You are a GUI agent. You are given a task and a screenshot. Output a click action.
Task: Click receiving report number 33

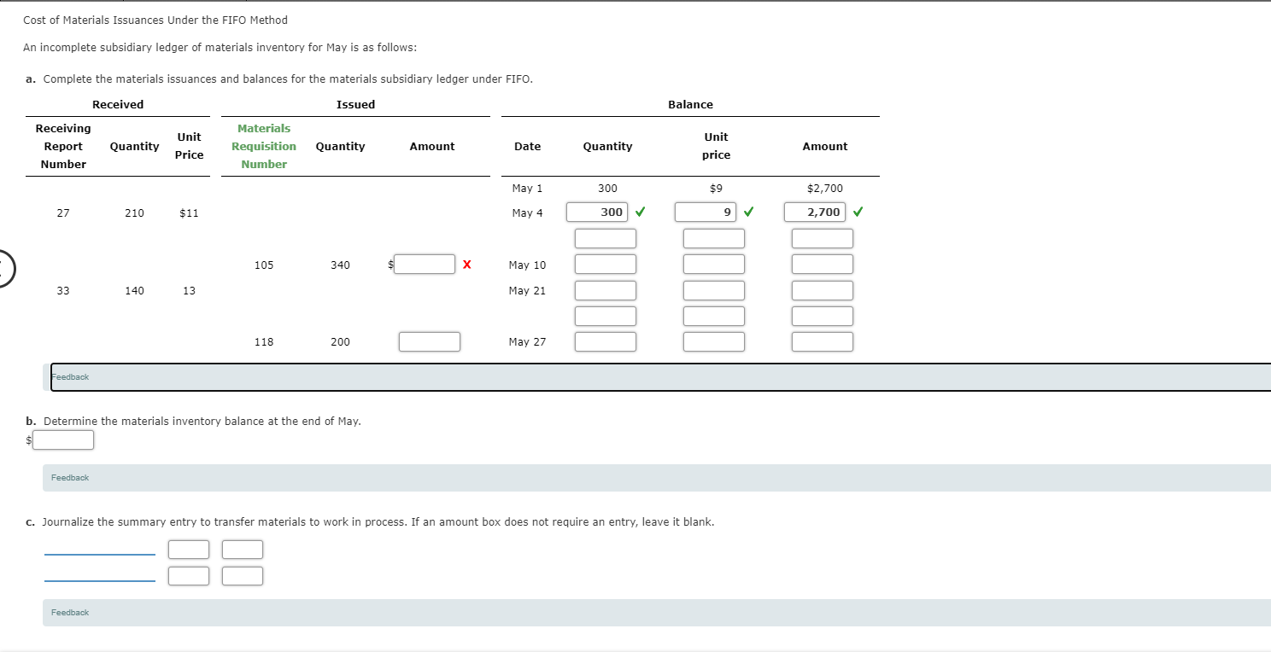[x=63, y=290]
